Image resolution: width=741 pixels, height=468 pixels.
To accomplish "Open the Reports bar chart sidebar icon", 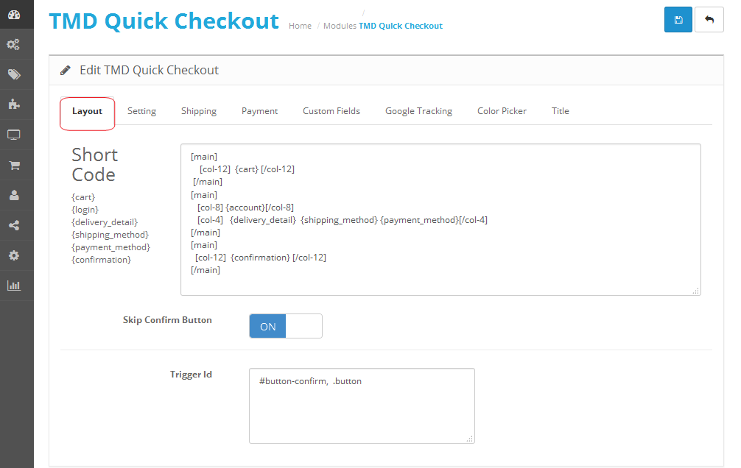I will 14,286.
